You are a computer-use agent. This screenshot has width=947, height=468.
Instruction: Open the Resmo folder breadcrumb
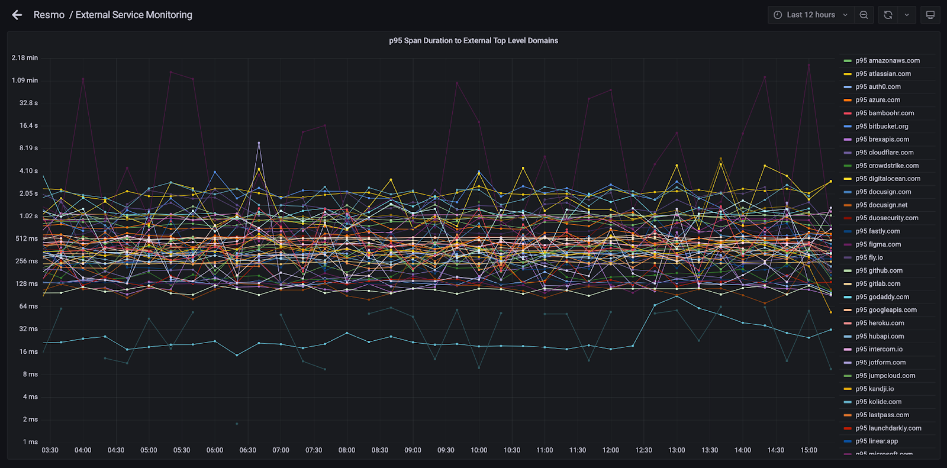pyautogui.click(x=49, y=15)
